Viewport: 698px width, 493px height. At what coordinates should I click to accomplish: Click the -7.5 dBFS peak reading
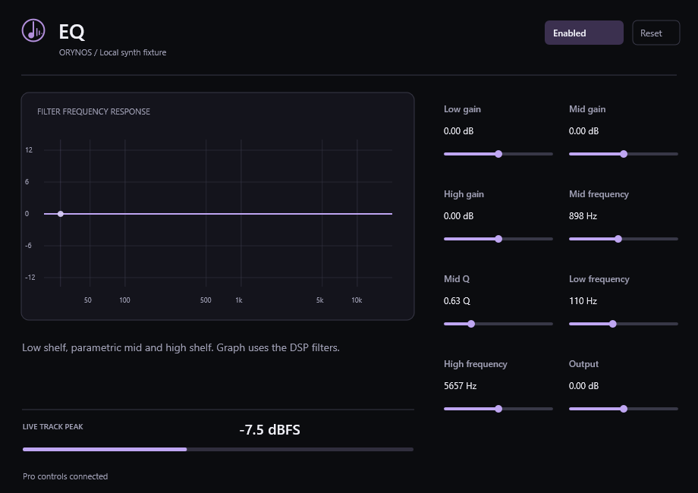point(270,430)
